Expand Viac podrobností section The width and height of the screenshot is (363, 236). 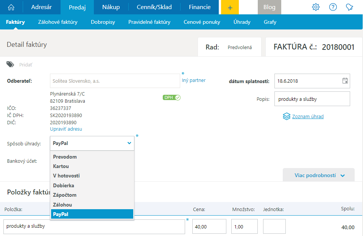[319, 176]
